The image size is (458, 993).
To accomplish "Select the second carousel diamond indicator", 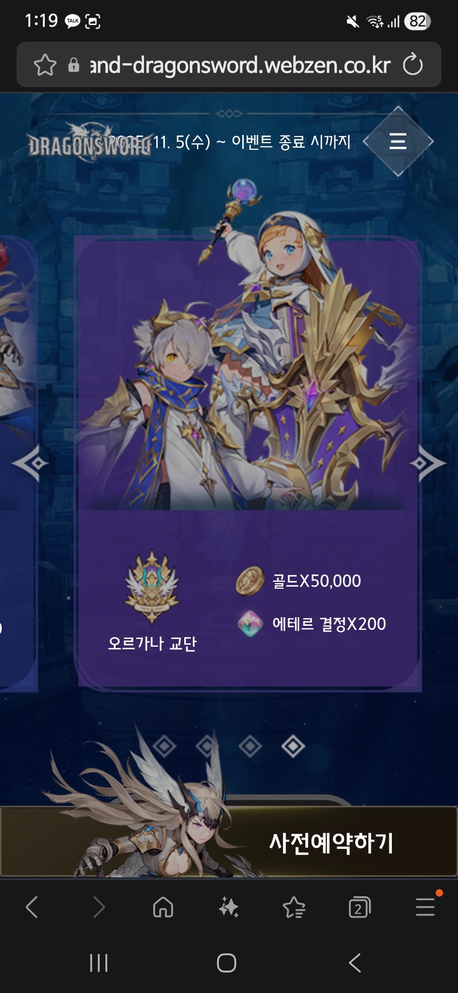I will [x=207, y=747].
